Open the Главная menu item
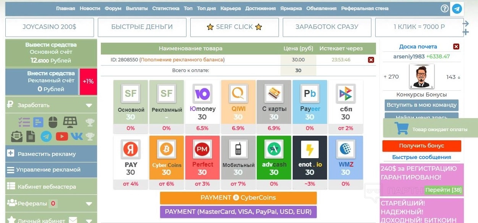478x223 pixels. click(65, 8)
